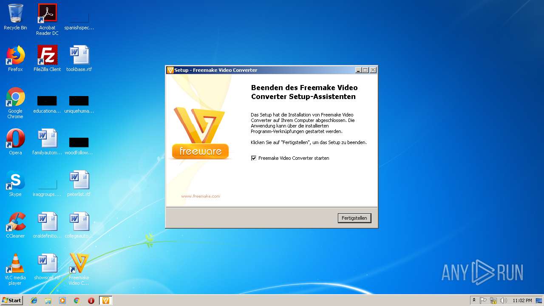Screen dimensions: 544x306
Task: Select showscell.rtf document icon
Action: (x=47, y=267)
